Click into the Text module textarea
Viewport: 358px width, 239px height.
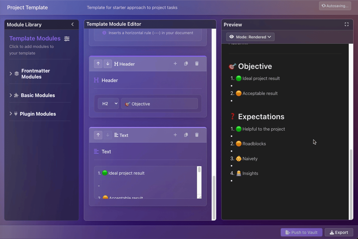pyautogui.click(x=145, y=182)
